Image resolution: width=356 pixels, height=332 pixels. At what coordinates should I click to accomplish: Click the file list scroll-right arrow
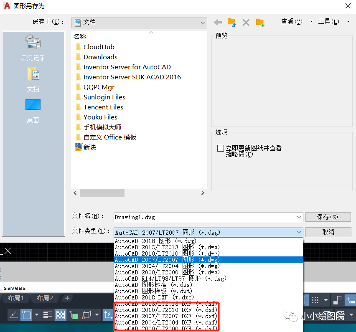203,193
